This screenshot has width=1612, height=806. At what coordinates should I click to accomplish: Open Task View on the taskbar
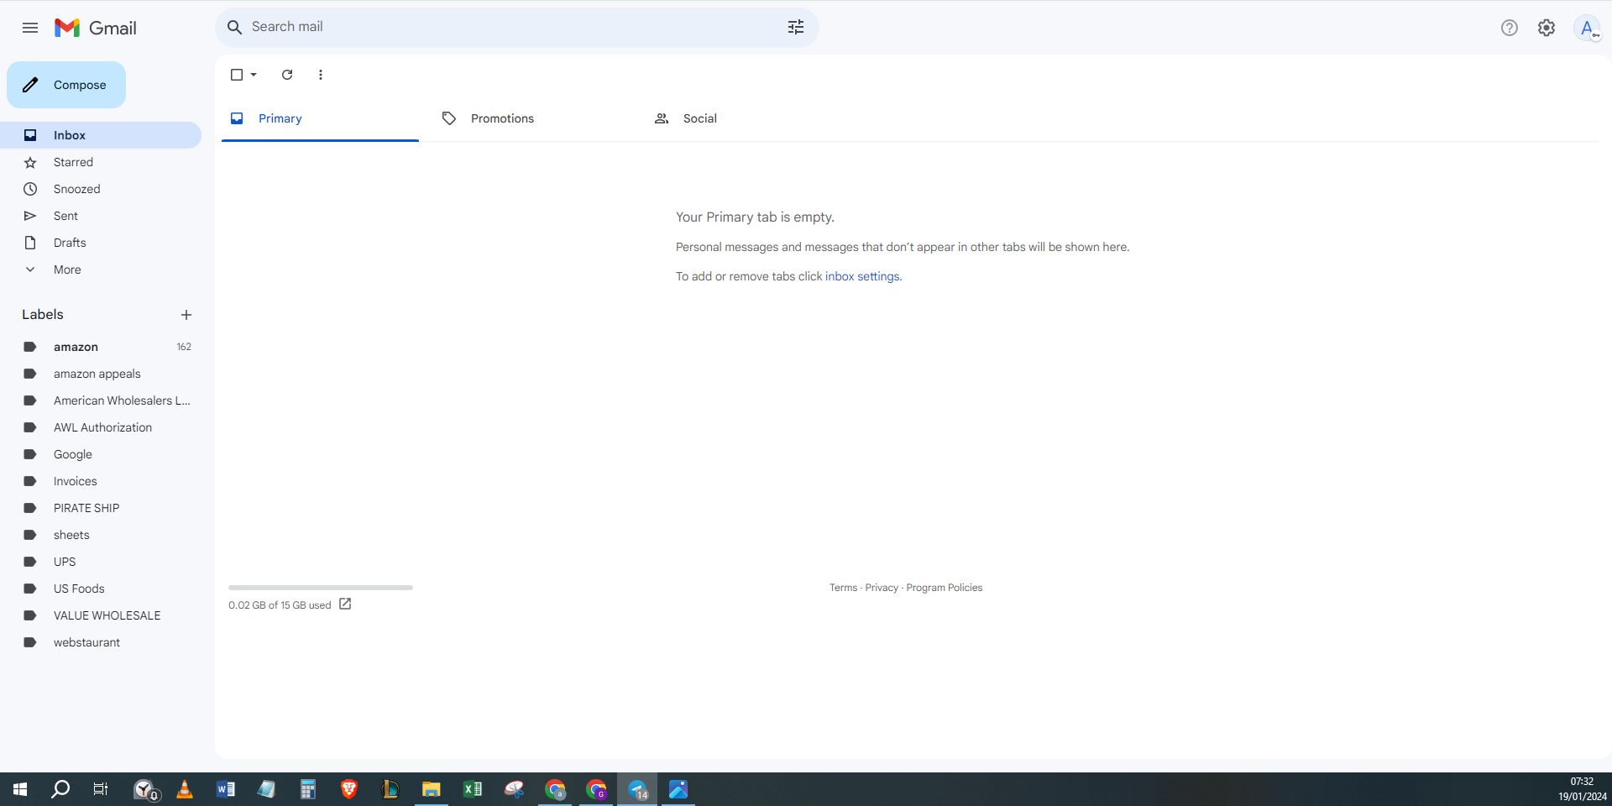pos(101,789)
